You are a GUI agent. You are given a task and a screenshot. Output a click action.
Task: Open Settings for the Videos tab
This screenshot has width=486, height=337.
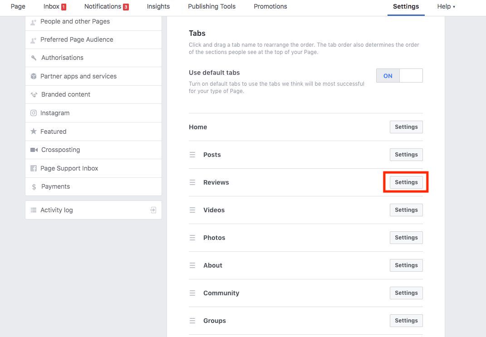406,210
